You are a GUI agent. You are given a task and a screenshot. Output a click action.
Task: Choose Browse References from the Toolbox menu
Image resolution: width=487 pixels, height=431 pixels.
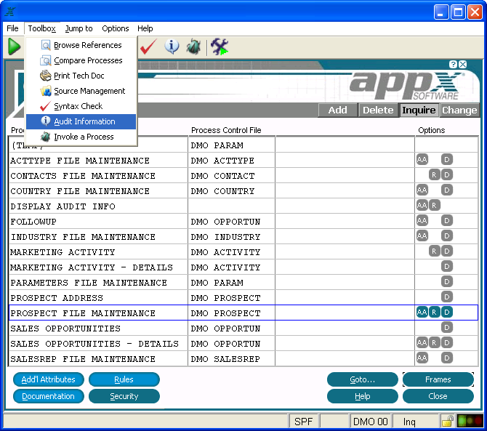coord(81,45)
